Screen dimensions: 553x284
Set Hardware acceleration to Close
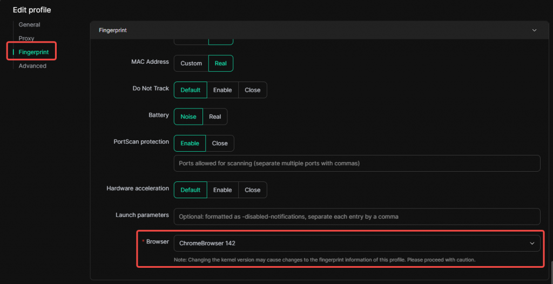click(252, 190)
